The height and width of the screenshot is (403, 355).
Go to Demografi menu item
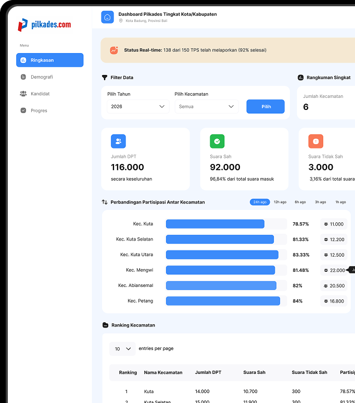(x=42, y=77)
